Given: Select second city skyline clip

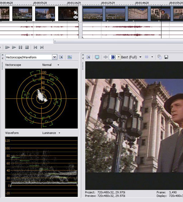Looking at the screenshot, I should 115,14.
